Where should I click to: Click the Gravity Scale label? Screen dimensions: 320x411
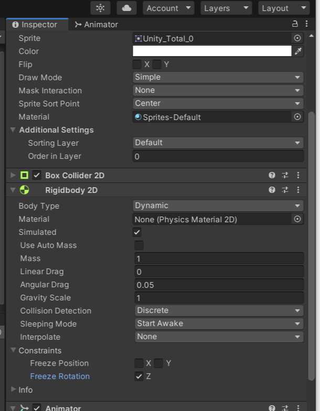(x=46, y=298)
